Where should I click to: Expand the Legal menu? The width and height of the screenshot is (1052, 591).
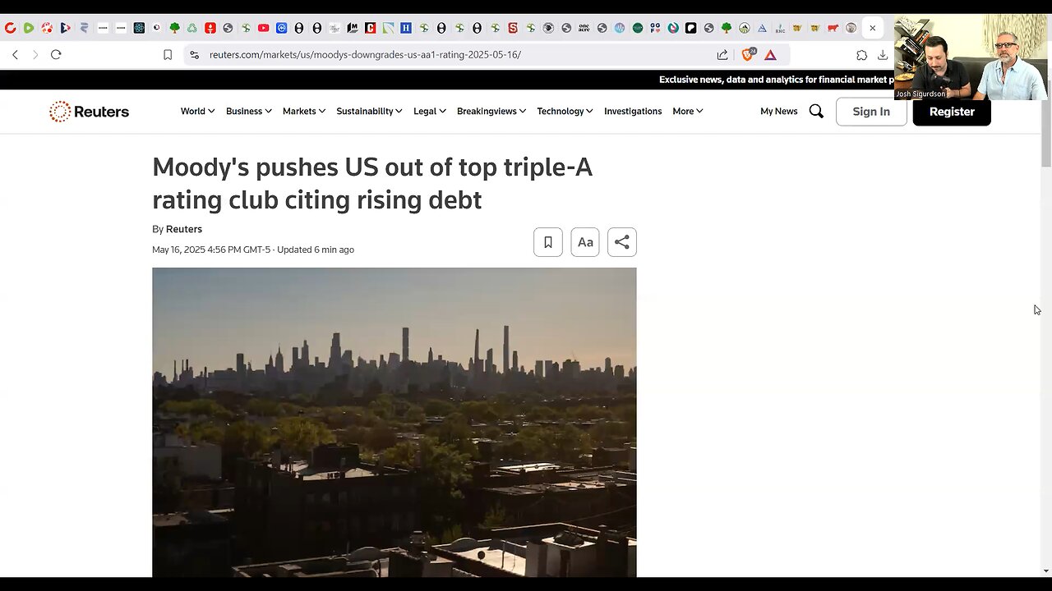click(x=430, y=111)
